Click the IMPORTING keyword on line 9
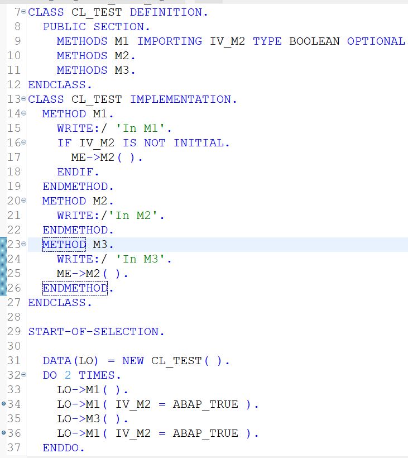The image size is (408, 458). (170, 41)
